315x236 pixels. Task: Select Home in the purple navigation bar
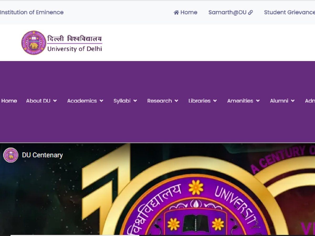tap(9, 101)
